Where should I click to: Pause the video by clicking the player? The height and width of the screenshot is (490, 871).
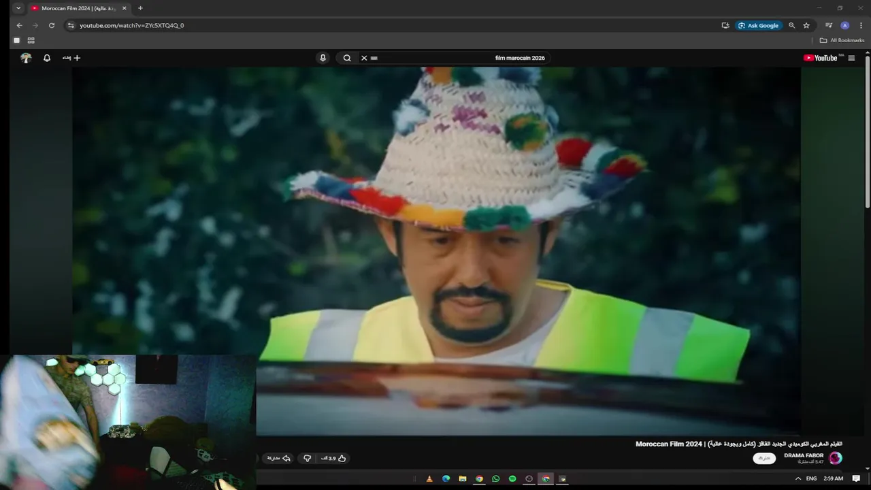[x=436, y=252]
